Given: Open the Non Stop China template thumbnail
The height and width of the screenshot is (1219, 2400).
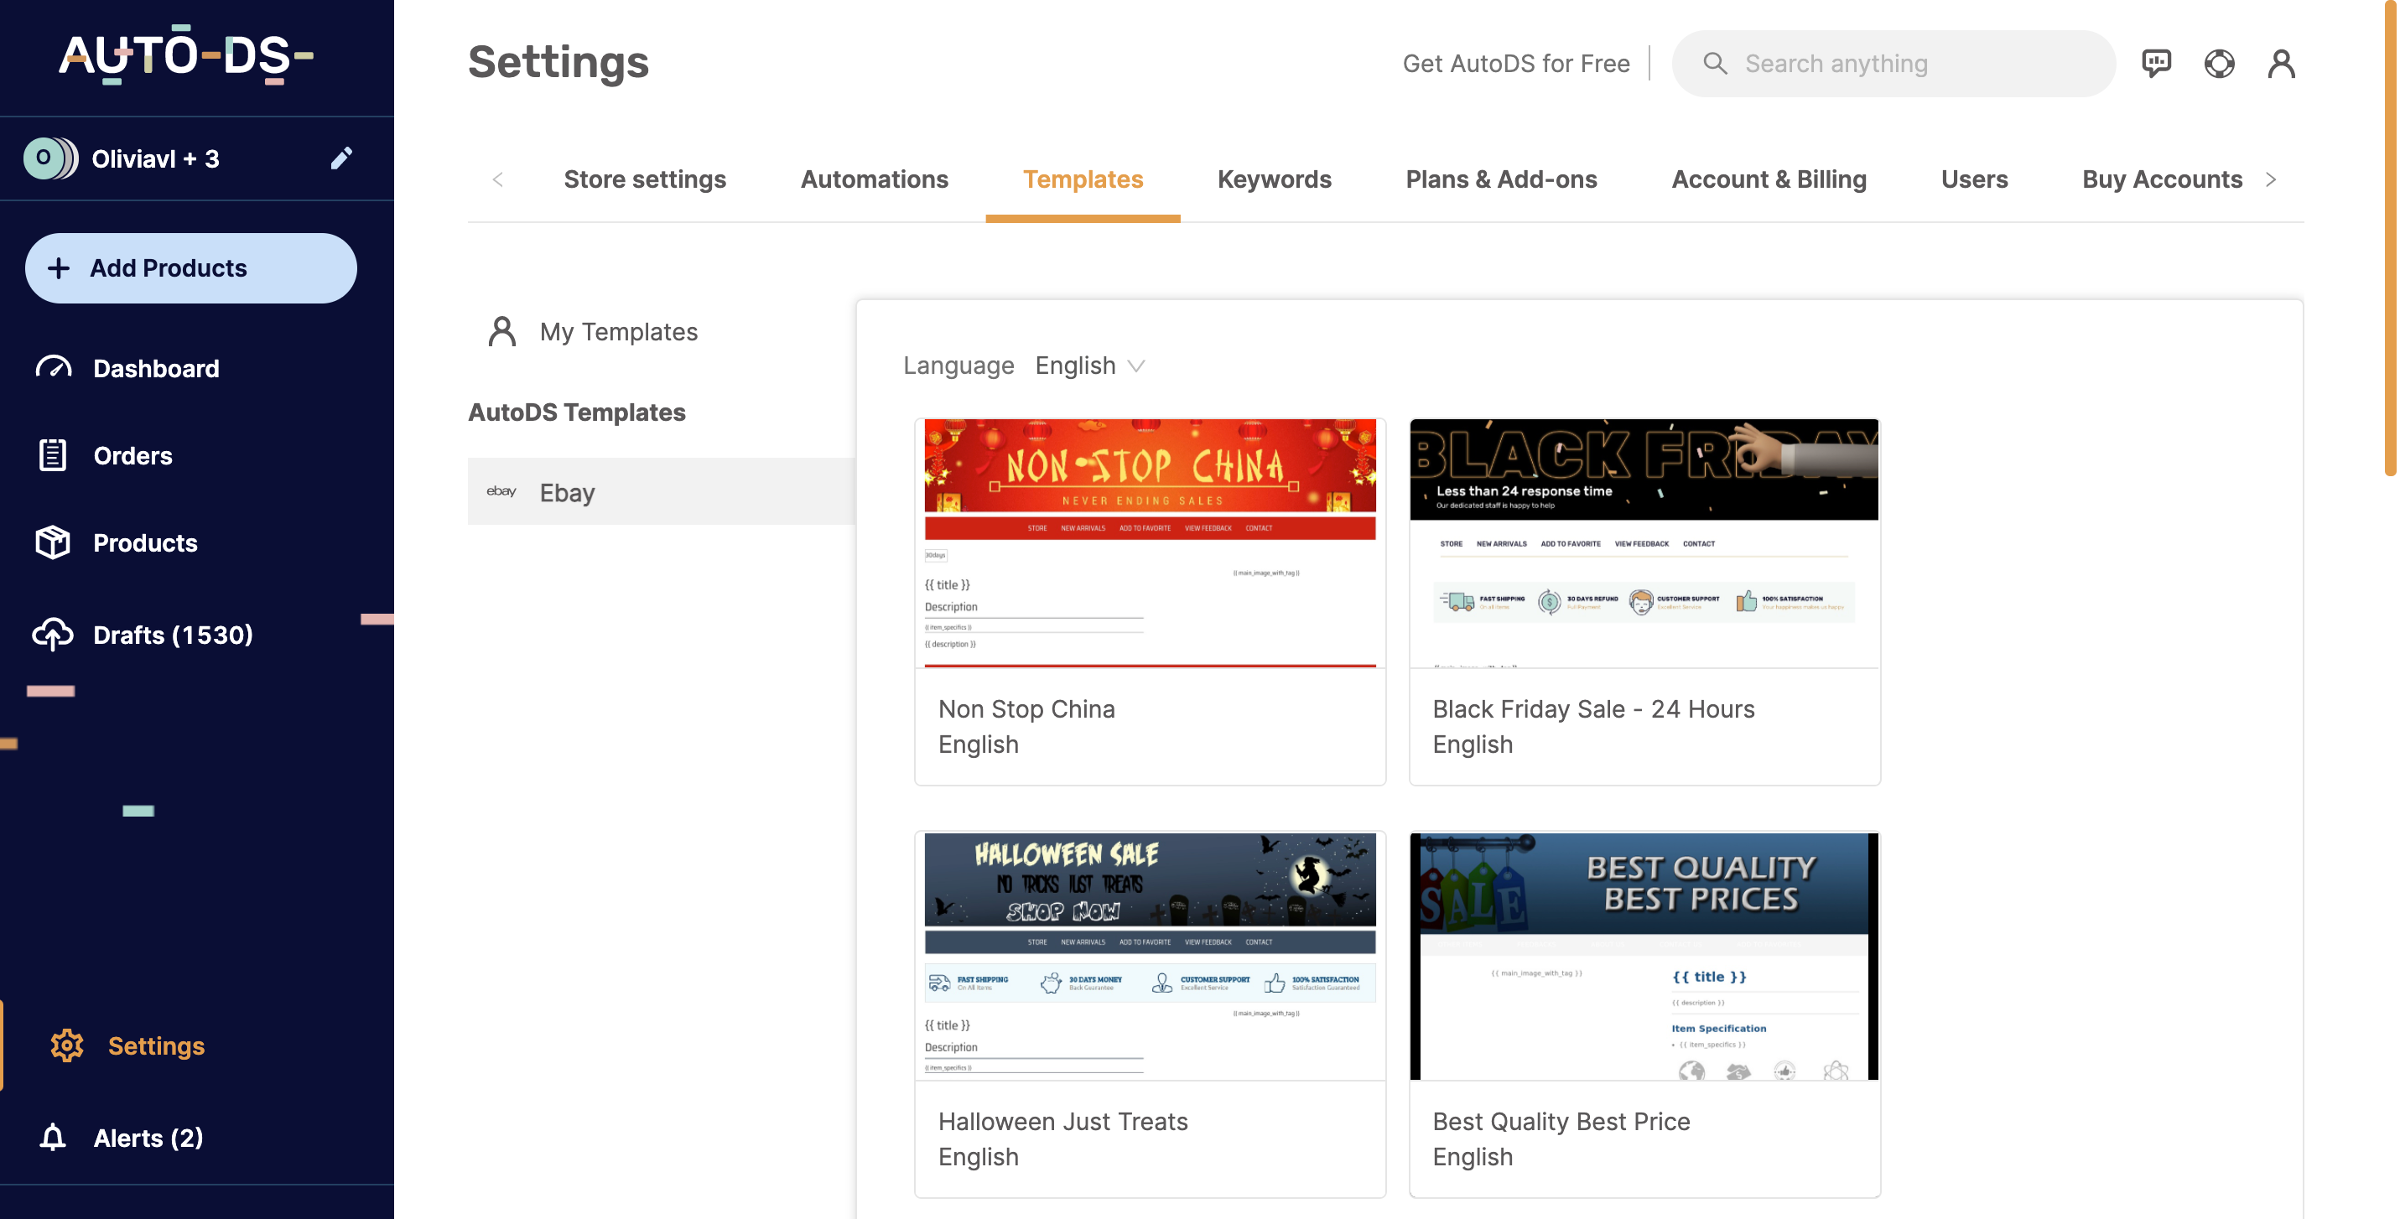Looking at the screenshot, I should tap(1150, 543).
